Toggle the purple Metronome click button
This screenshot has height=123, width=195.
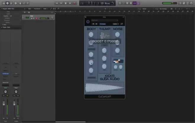pos(138,3)
